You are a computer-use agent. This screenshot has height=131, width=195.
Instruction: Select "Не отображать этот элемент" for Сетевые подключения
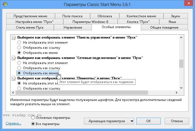pos(43,63)
